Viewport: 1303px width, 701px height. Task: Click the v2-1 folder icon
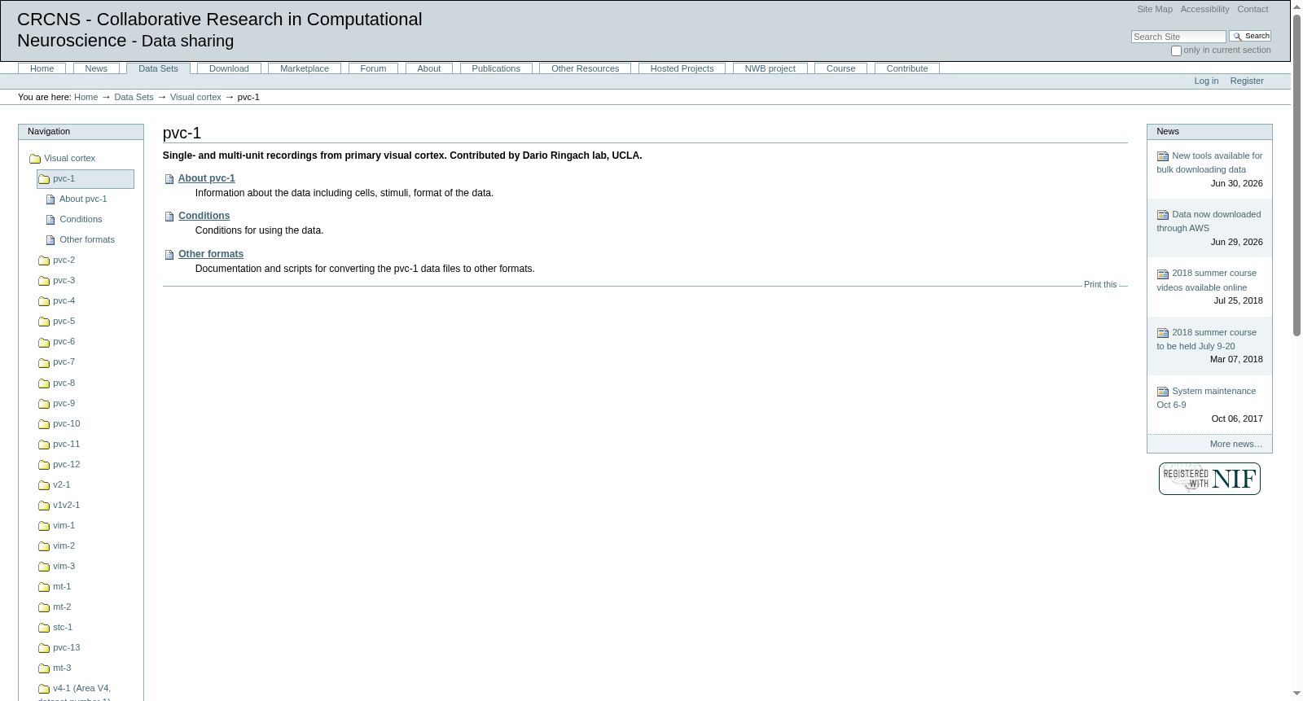point(44,485)
